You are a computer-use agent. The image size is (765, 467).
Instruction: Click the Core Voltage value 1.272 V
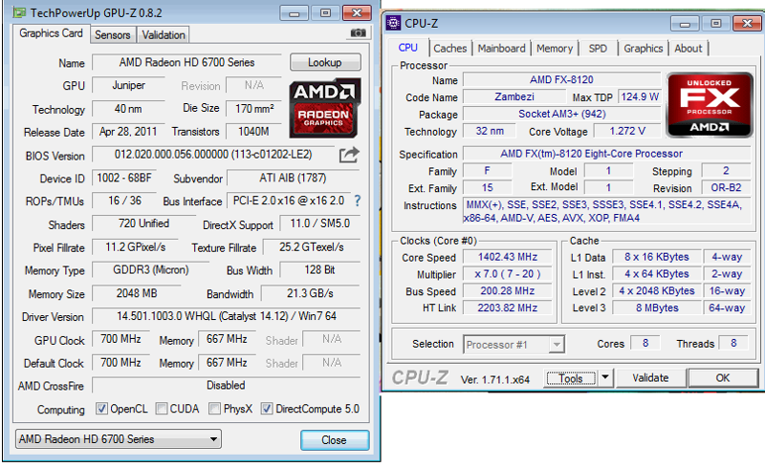point(627,131)
